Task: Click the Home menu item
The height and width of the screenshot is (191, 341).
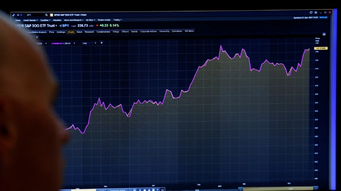Action: (x=18, y=20)
